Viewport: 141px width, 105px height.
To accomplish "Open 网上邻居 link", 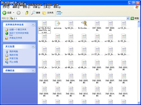I will pos(14,62).
